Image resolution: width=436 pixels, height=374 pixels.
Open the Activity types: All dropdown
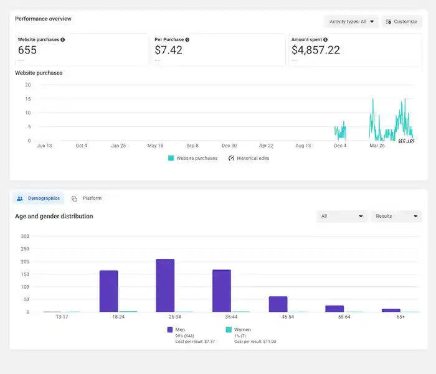coord(351,22)
